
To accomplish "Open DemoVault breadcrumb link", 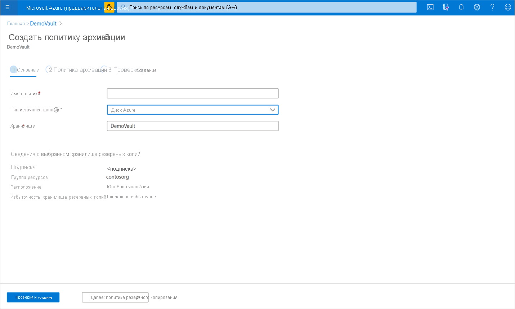I will [43, 23].
